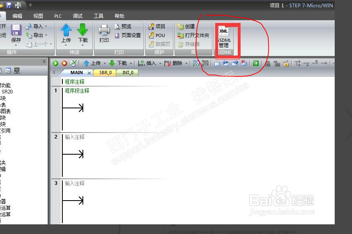Click 创建 library button
This screenshot has width=352, height=234.
(186, 27)
